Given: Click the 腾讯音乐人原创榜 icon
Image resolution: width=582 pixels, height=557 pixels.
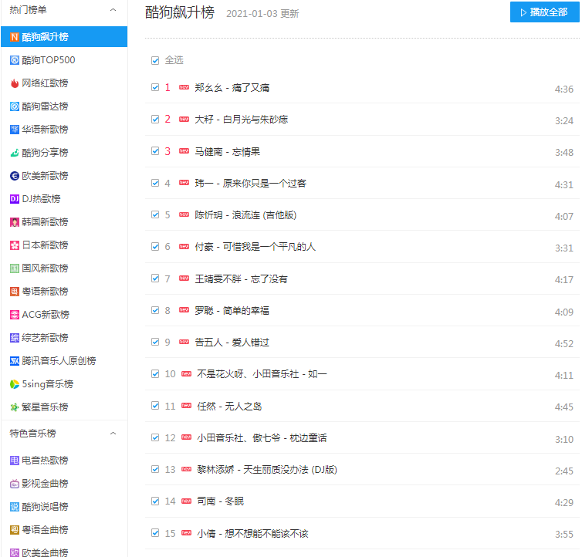Looking at the screenshot, I should click(14, 361).
